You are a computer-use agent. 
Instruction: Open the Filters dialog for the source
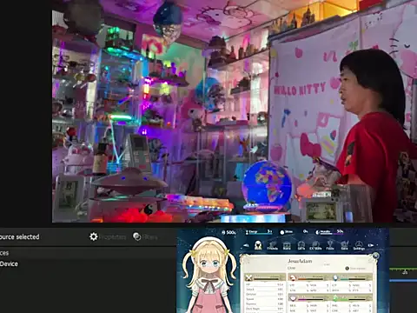tap(145, 236)
